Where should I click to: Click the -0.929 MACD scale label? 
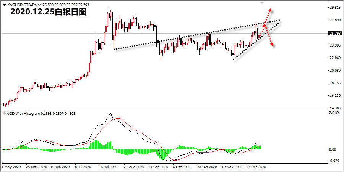(335, 161)
